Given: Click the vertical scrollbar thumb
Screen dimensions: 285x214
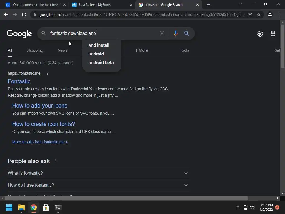Looking at the screenshot, I should point(282,46).
